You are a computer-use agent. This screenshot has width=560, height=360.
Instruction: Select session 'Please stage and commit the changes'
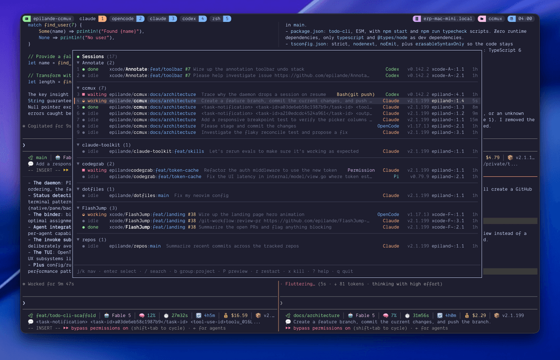coord(277,126)
